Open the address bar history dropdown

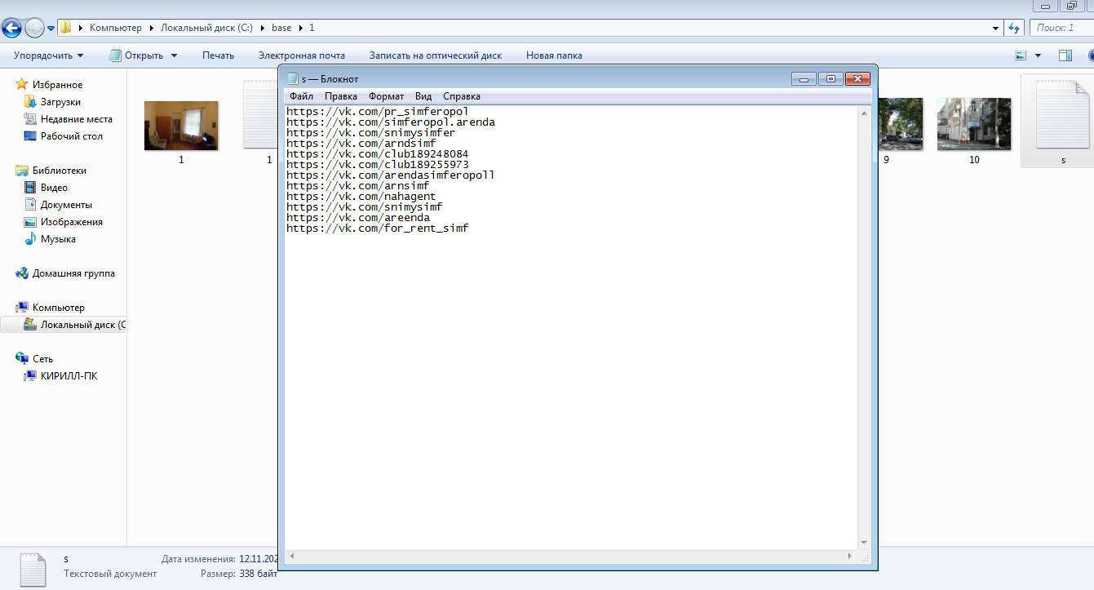pos(995,28)
